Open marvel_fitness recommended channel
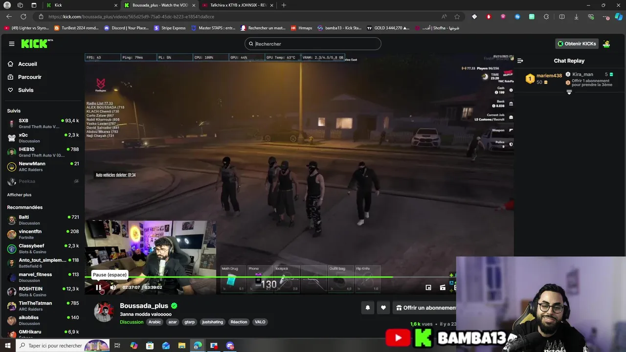 point(43,277)
